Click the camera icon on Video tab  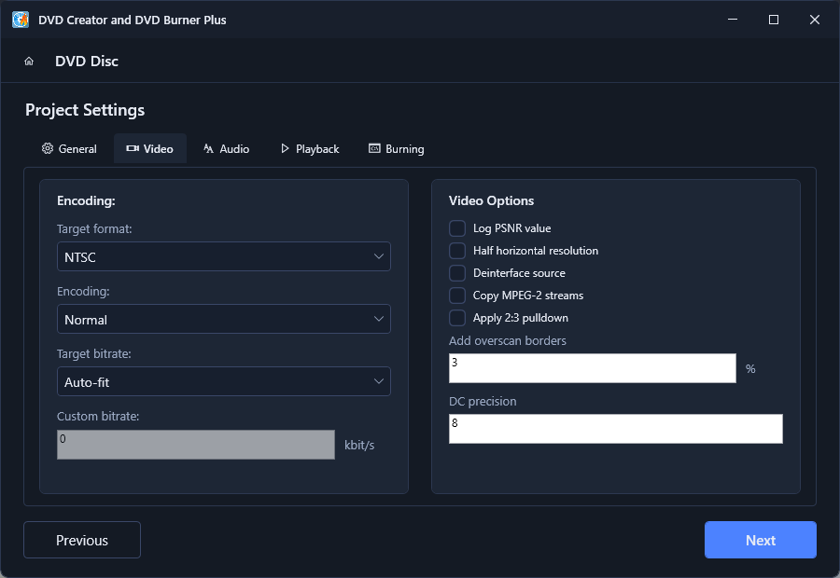(133, 148)
